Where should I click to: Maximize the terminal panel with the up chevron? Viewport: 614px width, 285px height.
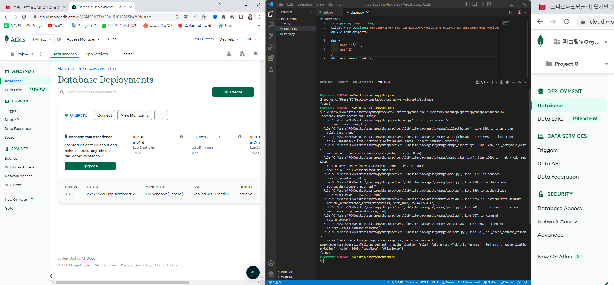tap(519, 82)
